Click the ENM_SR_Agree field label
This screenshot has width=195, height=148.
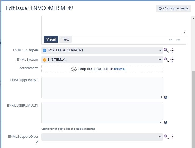[x=25, y=50]
